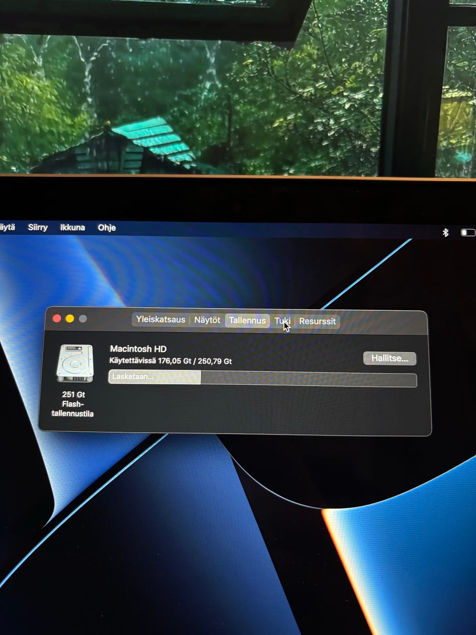Viewport: 476px width, 635px height.
Task: Click the storage usage bar labeled Lasketaan...
Action: point(262,378)
